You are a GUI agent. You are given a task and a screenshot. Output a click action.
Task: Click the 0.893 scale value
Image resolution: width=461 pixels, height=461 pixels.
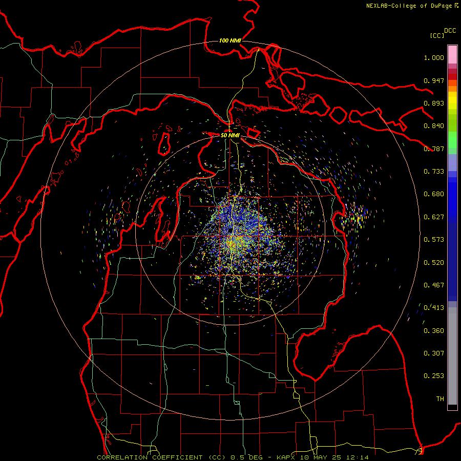coord(434,103)
